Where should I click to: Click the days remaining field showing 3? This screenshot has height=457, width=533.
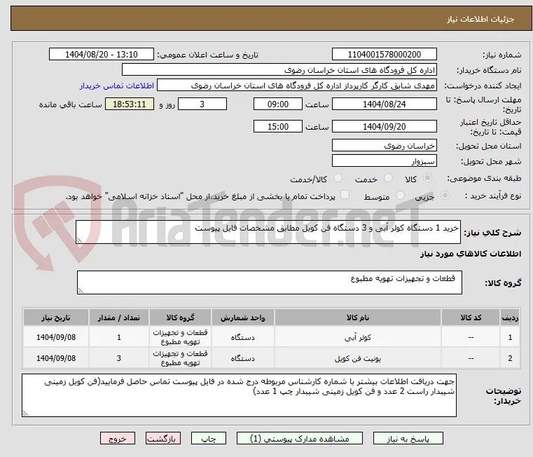202,104
